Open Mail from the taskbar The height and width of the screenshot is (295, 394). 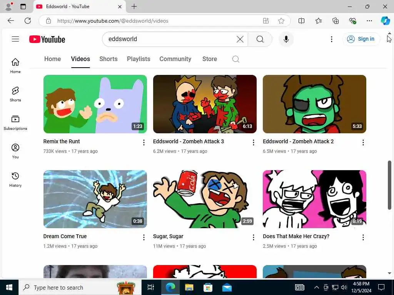(x=227, y=287)
